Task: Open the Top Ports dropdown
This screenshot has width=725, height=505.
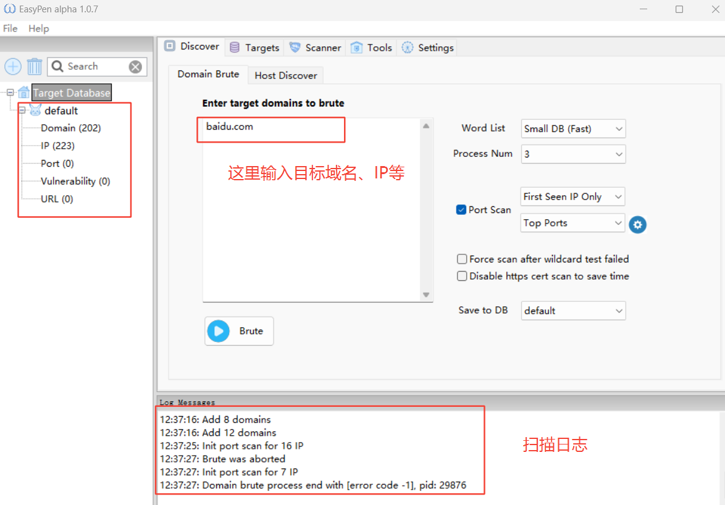Action: (x=573, y=223)
